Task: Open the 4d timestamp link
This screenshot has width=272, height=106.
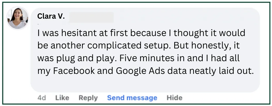Action: pos(42,98)
